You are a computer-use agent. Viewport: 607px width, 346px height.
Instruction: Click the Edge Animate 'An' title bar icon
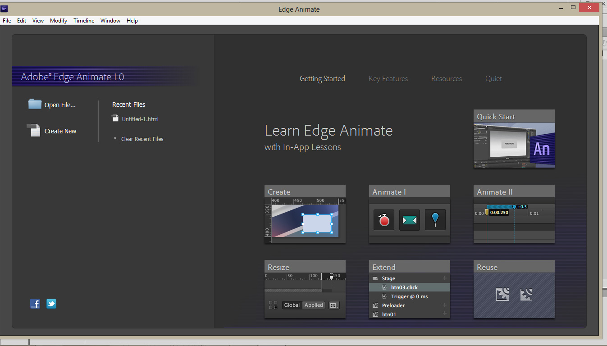[5, 9]
